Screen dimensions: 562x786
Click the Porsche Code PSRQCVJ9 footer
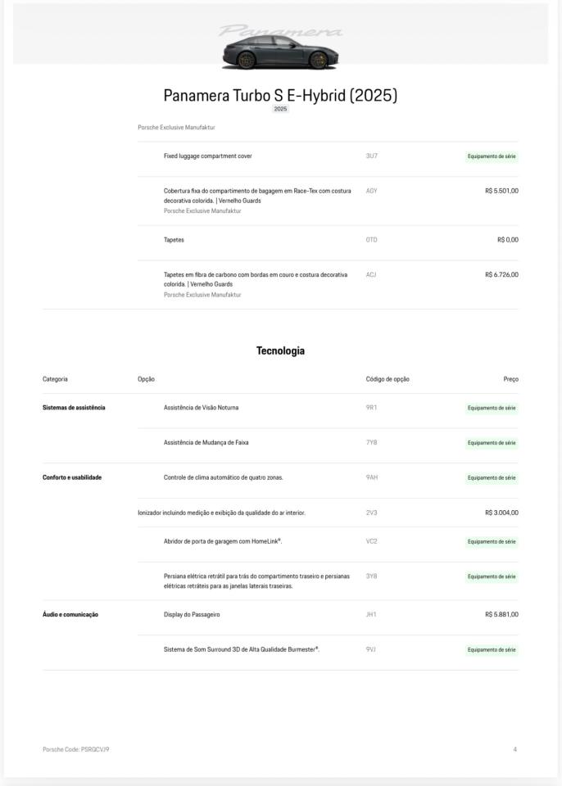[75, 749]
